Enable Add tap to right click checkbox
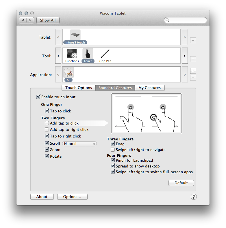Image resolution: width=226 pixels, height=228 pixels. 47,129
